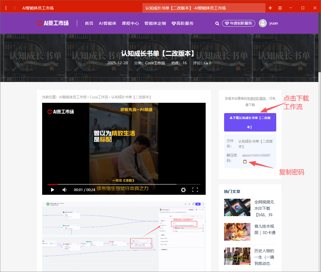Click the Coze工作流 breadcrumb link

(x=99, y=97)
